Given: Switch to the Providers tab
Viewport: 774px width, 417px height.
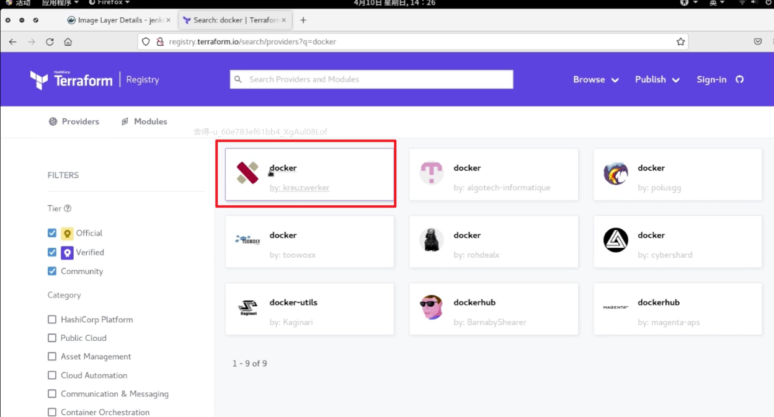Looking at the screenshot, I should pos(74,121).
